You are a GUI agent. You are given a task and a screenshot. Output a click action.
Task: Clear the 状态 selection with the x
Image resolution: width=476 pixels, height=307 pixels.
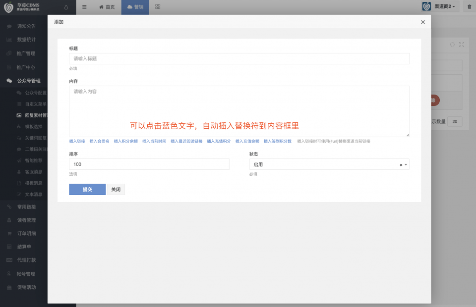pos(401,165)
